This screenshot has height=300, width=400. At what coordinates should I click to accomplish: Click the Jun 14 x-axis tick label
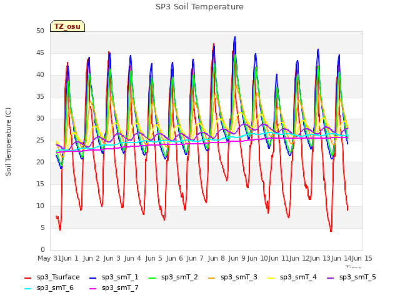click(341, 258)
